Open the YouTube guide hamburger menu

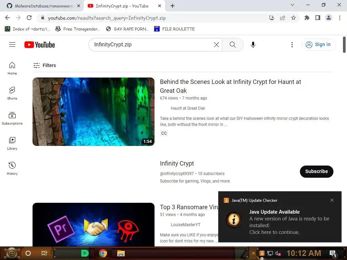coord(12,45)
